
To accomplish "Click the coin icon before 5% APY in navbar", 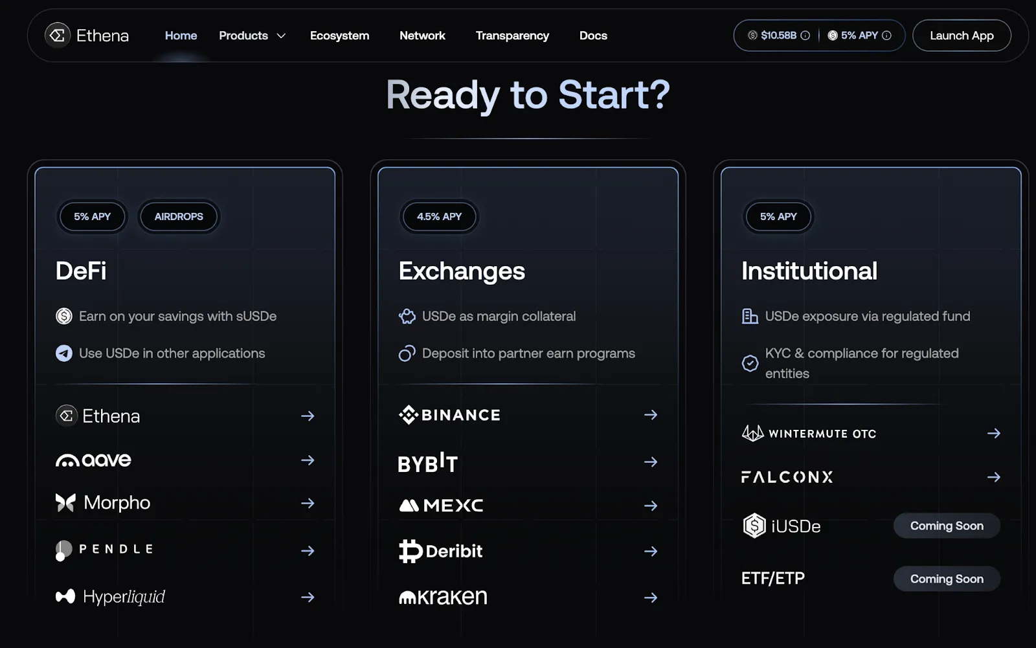I will pos(833,36).
